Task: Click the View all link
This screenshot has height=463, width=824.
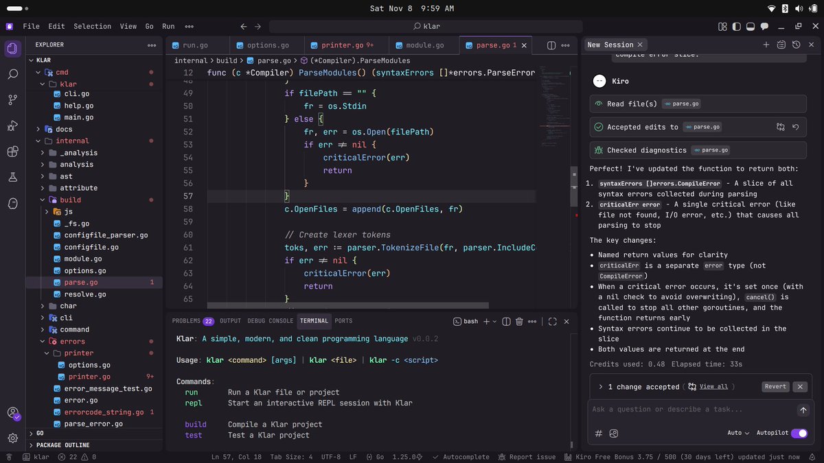Action: (x=713, y=387)
